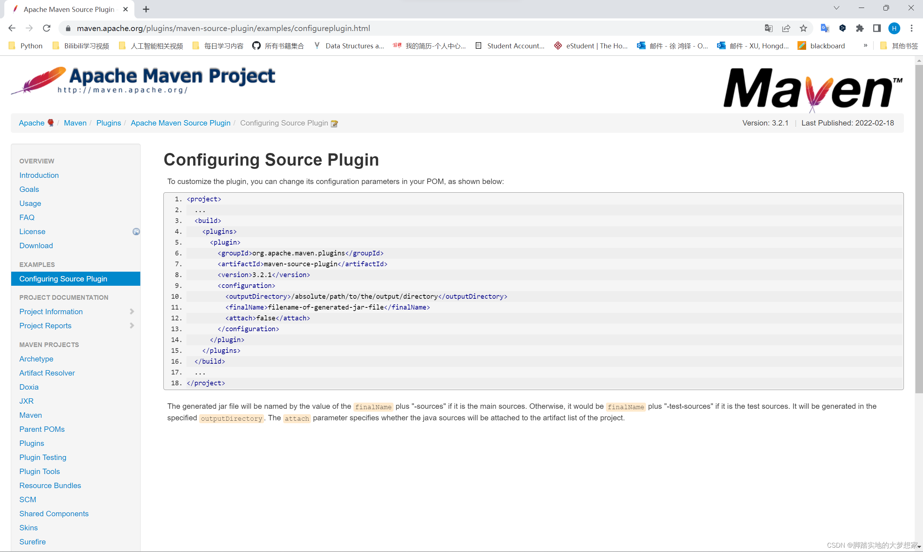923x552 pixels.
Task: Open Chrome three-dot menu
Action: (x=911, y=28)
